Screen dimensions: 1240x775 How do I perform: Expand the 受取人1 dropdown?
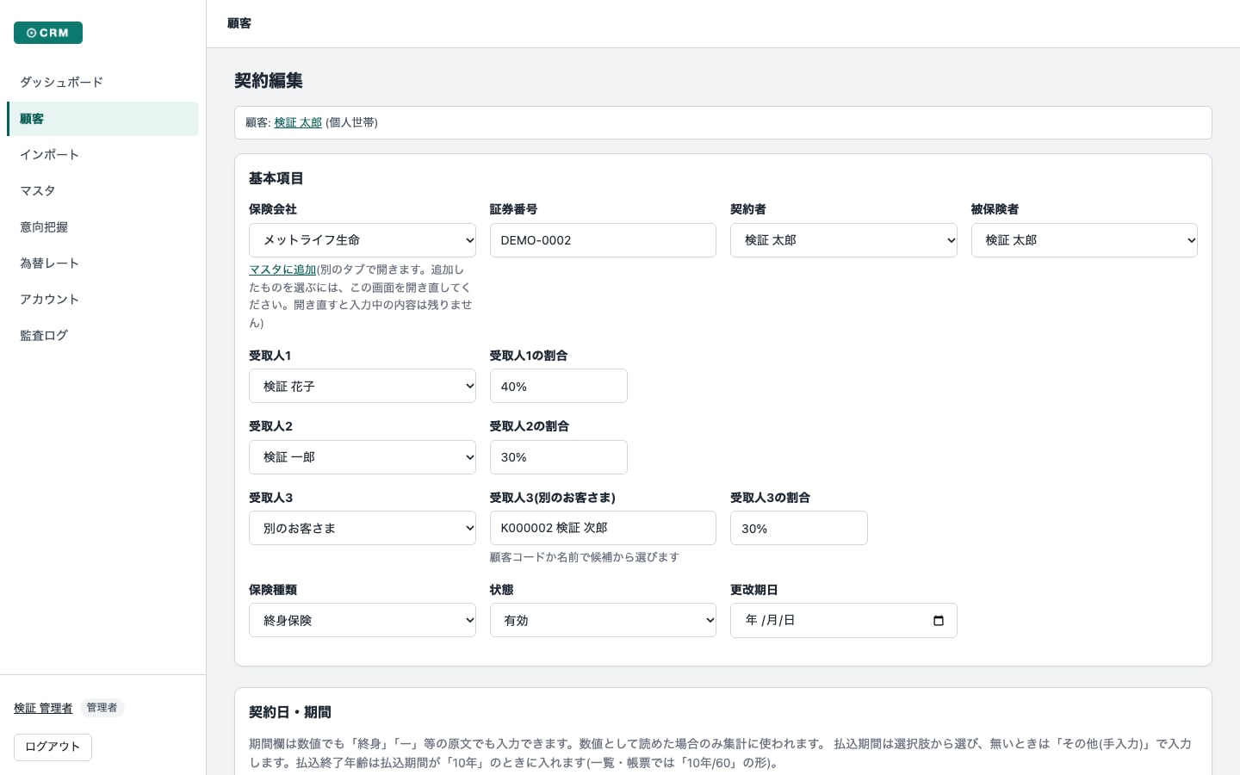[x=363, y=387]
